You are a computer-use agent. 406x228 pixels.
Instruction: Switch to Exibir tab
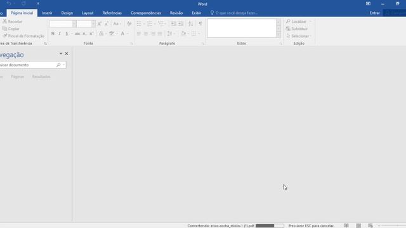pyautogui.click(x=196, y=13)
